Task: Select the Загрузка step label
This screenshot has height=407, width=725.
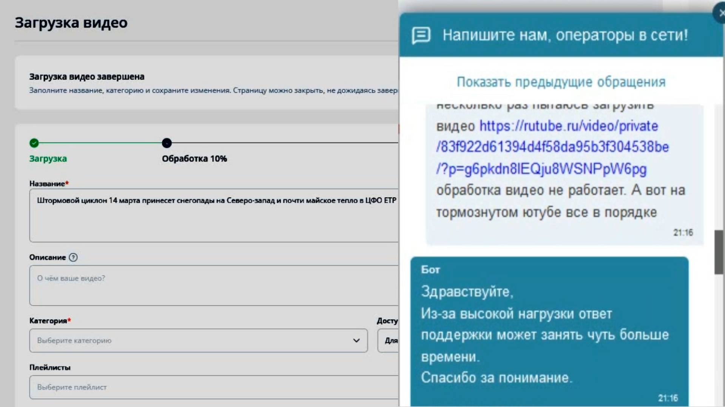Action: pyautogui.click(x=48, y=159)
